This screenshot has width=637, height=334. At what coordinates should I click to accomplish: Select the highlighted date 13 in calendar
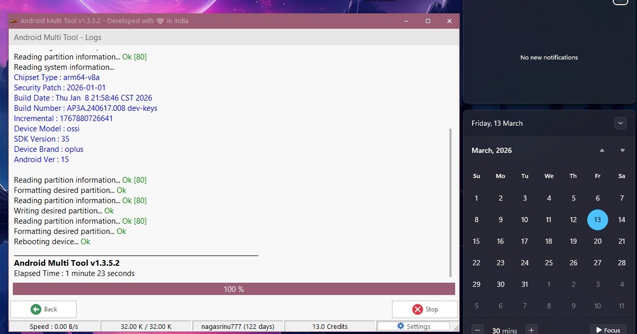pyautogui.click(x=597, y=220)
